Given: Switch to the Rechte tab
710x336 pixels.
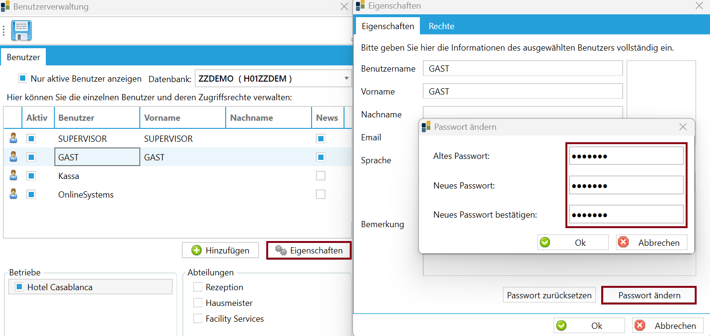Looking at the screenshot, I should pos(441,26).
